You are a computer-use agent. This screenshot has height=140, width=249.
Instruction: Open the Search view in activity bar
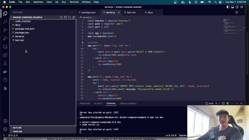(x=5, y=22)
